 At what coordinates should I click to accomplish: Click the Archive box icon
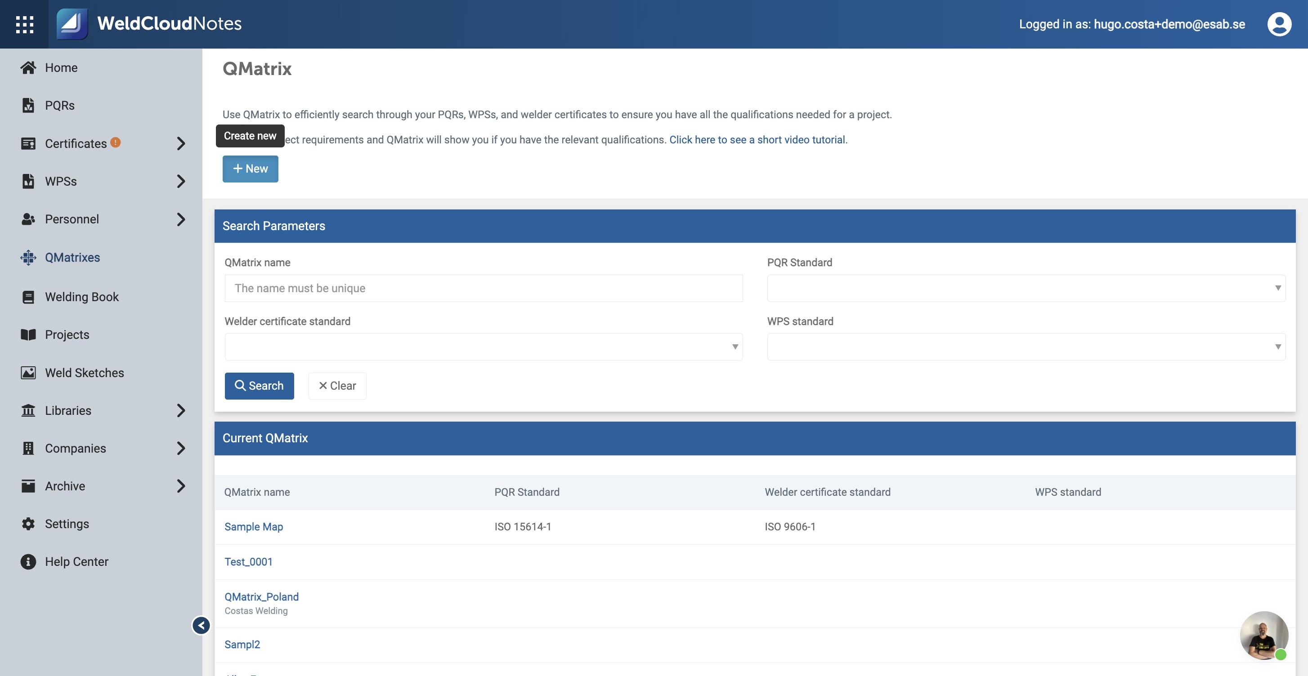click(x=28, y=486)
